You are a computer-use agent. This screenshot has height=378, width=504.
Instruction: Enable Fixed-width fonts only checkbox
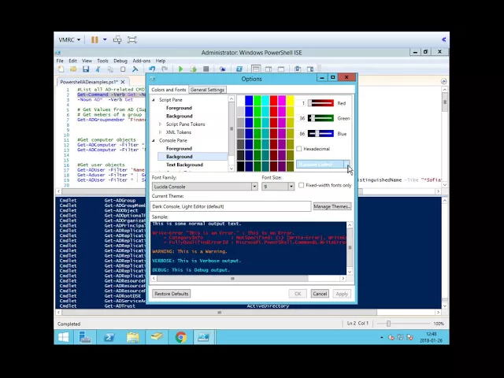point(301,185)
